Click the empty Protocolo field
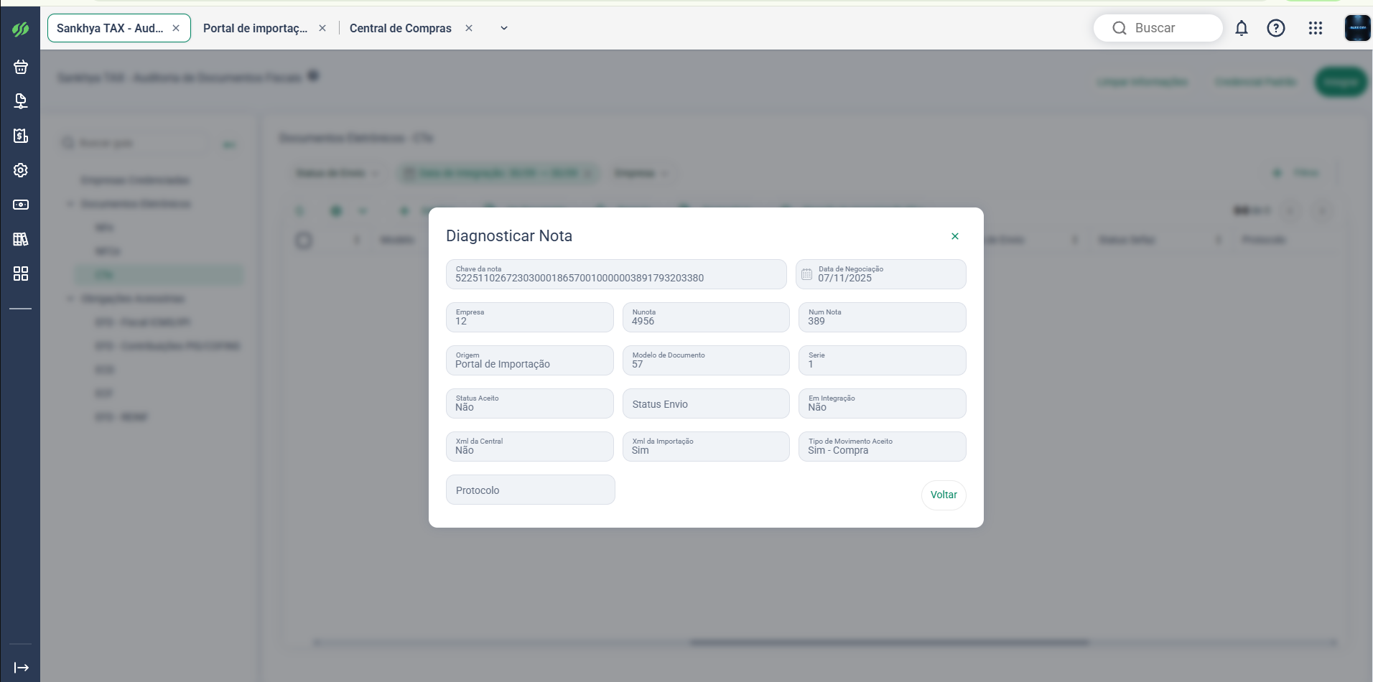1373x682 pixels. pos(531,490)
